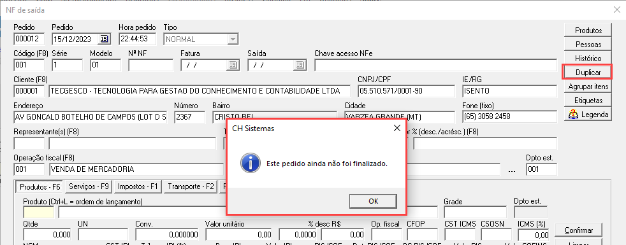Expand the Tipo NORMAL dropdown
The height and width of the screenshot is (245, 626).
pyautogui.click(x=232, y=39)
